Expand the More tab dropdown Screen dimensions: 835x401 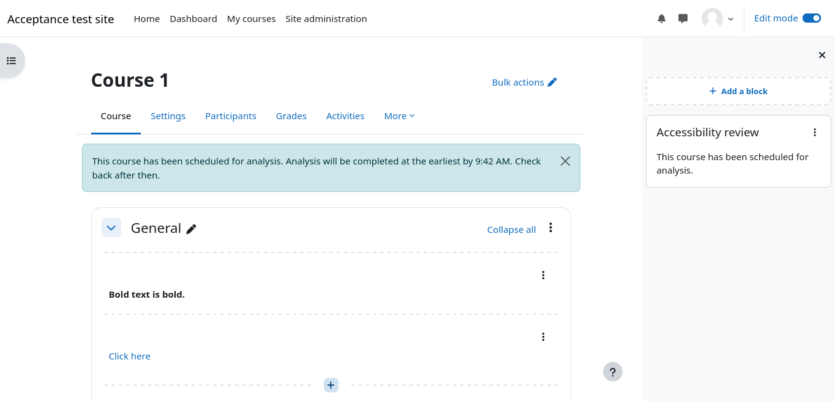(x=399, y=116)
